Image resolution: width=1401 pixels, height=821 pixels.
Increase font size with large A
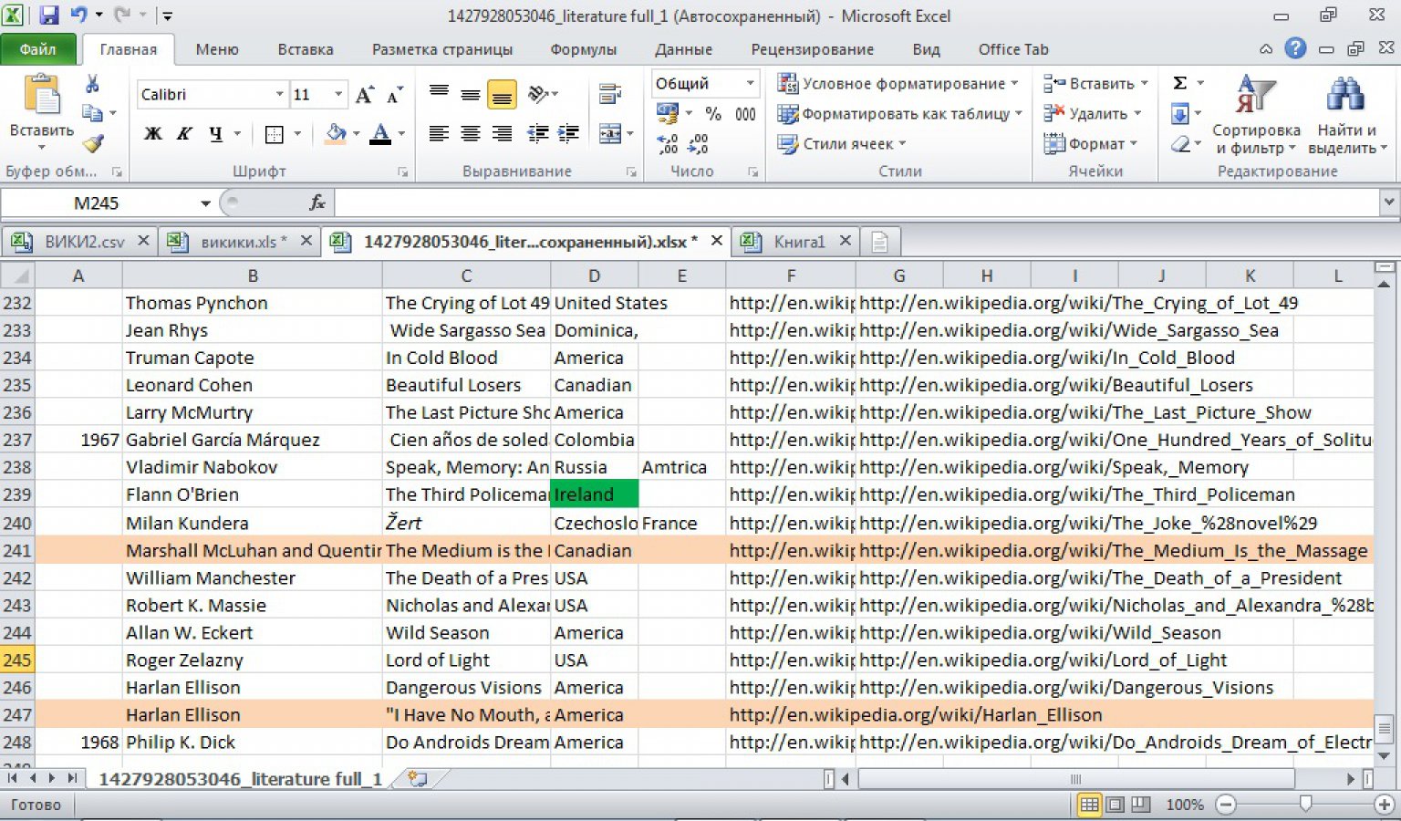(x=364, y=95)
